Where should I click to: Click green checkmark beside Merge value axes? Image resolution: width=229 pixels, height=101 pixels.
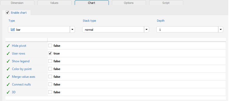[8, 77]
